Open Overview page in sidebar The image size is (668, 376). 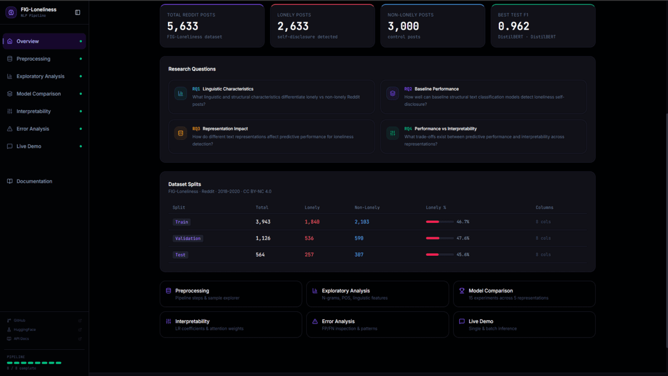45,41
